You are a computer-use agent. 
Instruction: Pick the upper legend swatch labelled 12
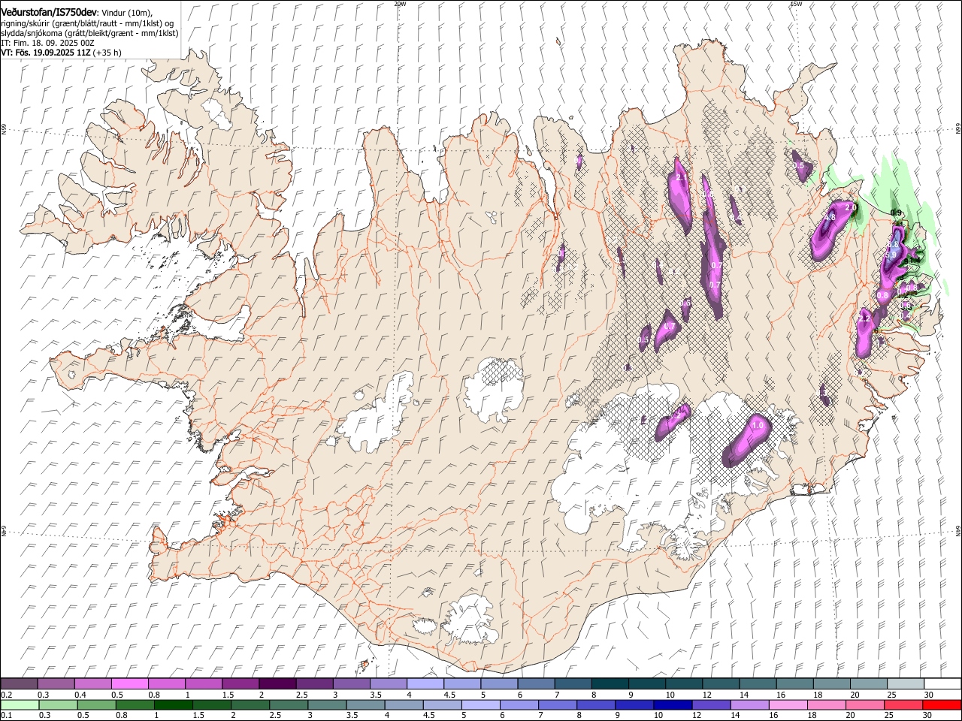720,683
